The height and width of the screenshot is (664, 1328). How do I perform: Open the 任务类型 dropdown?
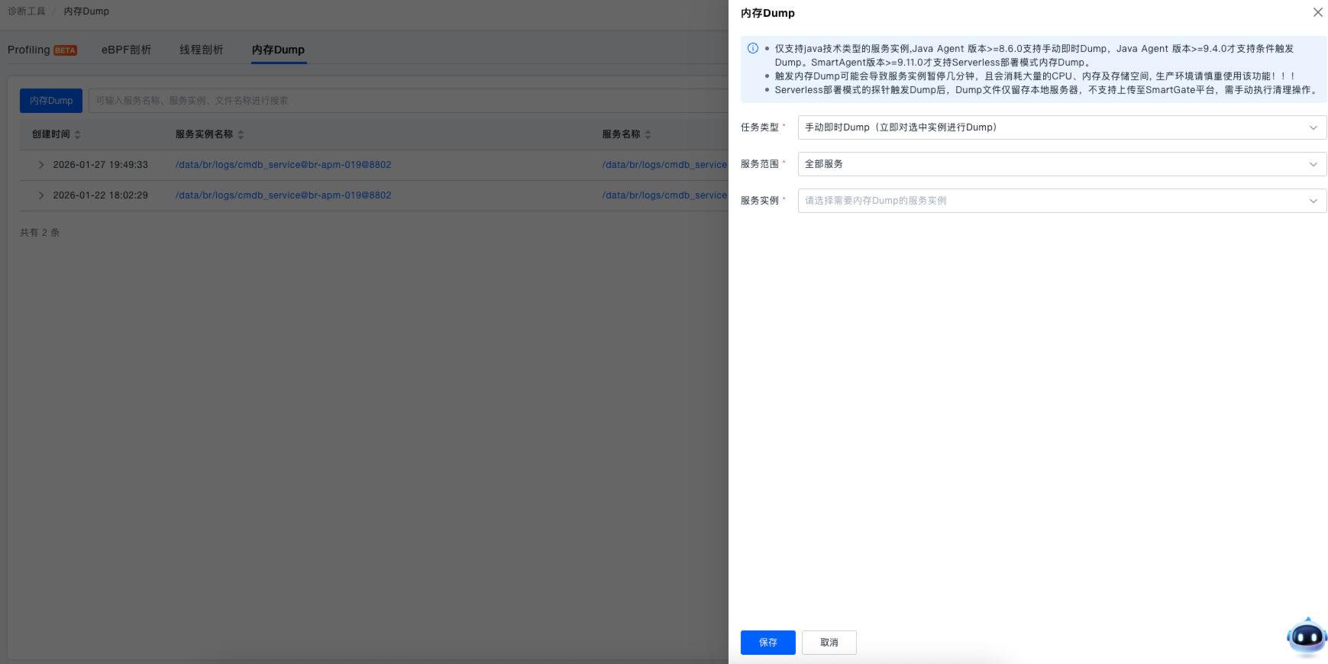[x=1061, y=127]
